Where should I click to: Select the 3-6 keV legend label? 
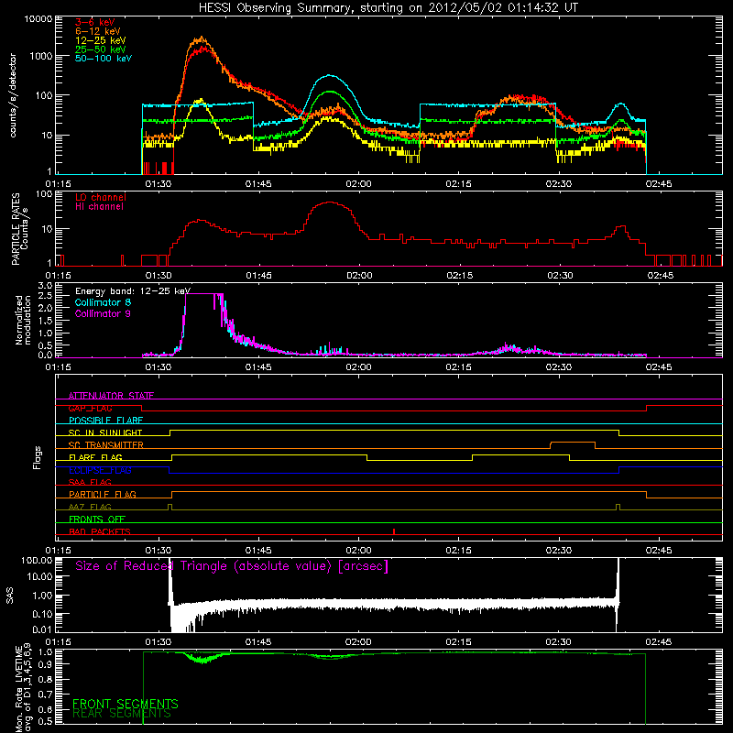95,22
